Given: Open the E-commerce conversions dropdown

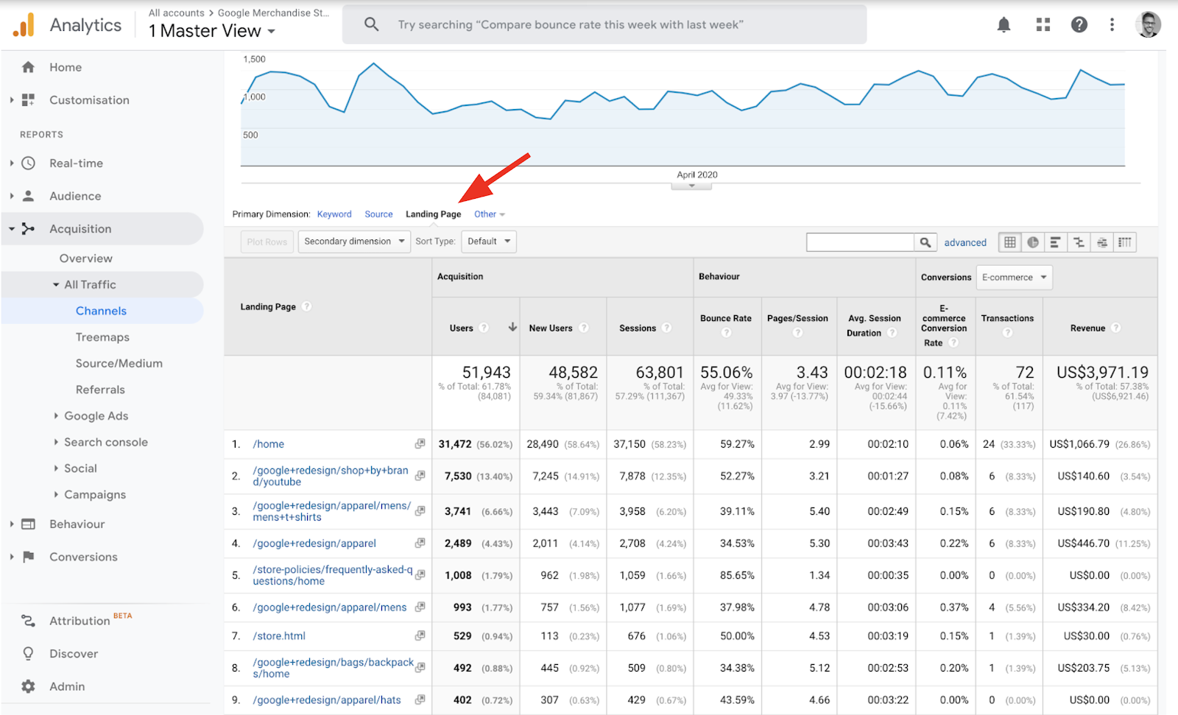Looking at the screenshot, I should (x=1015, y=278).
